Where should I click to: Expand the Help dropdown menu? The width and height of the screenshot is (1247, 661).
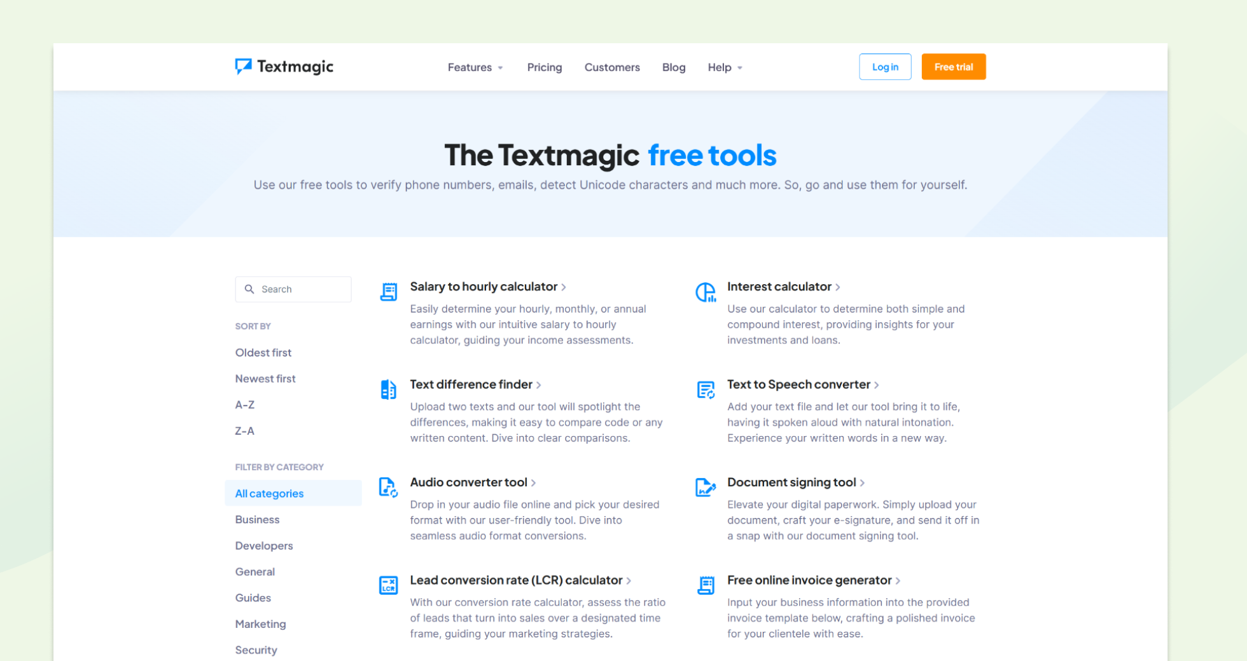(725, 67)
